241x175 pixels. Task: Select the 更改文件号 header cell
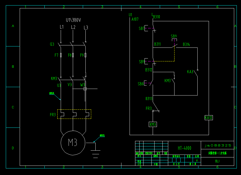coord(149,153)
